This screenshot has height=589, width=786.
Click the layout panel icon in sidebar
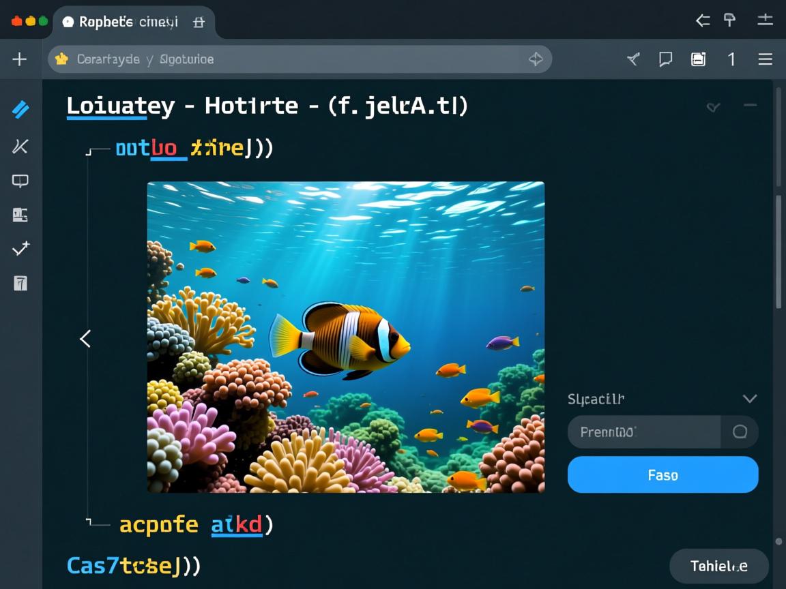[20, 215]
